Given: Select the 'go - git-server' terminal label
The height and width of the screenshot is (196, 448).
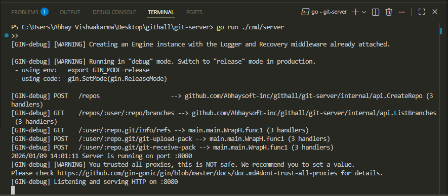Looking at the screenshot, I should click(x=329, y=12).
